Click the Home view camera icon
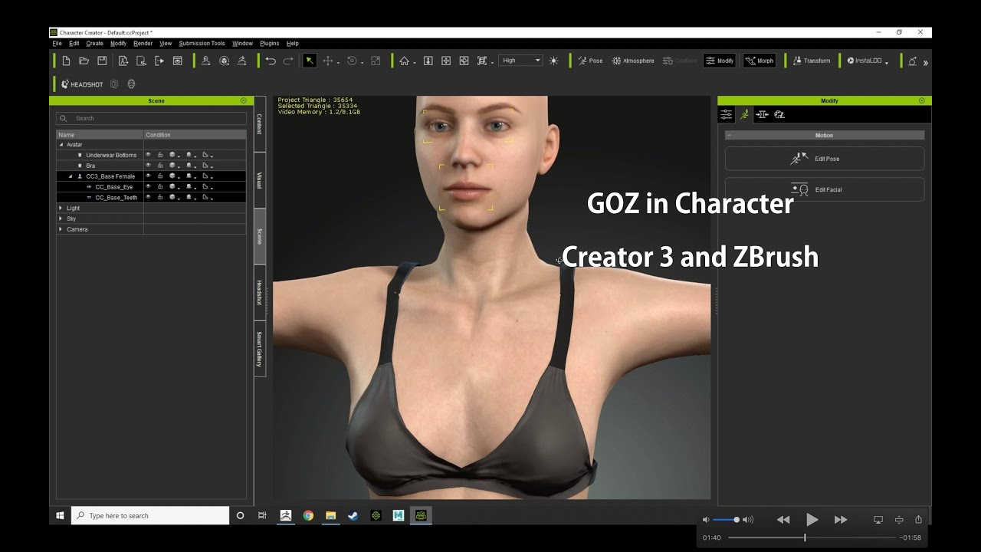The width and height of the screenshot is (981, 552). pos(404,61)
